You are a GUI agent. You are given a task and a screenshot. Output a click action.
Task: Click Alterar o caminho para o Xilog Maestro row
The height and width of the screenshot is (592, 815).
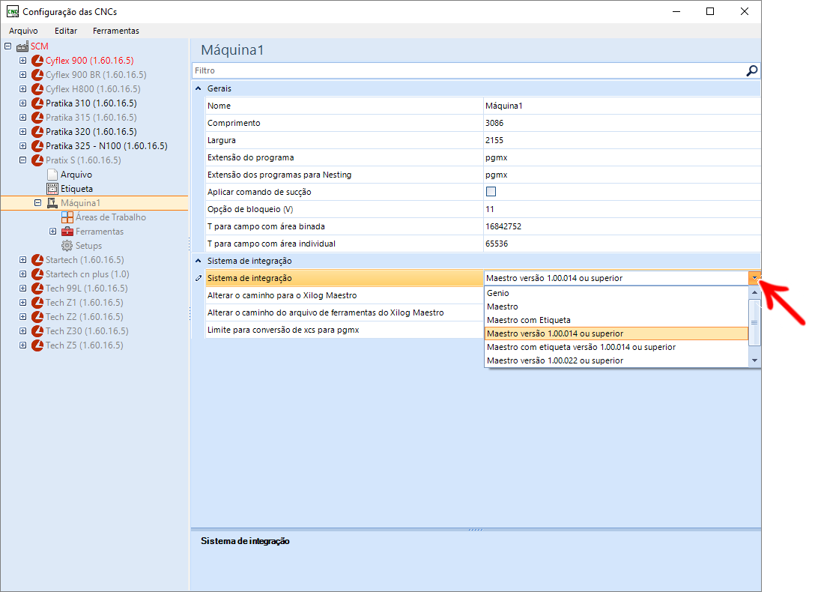coord(344,295)
